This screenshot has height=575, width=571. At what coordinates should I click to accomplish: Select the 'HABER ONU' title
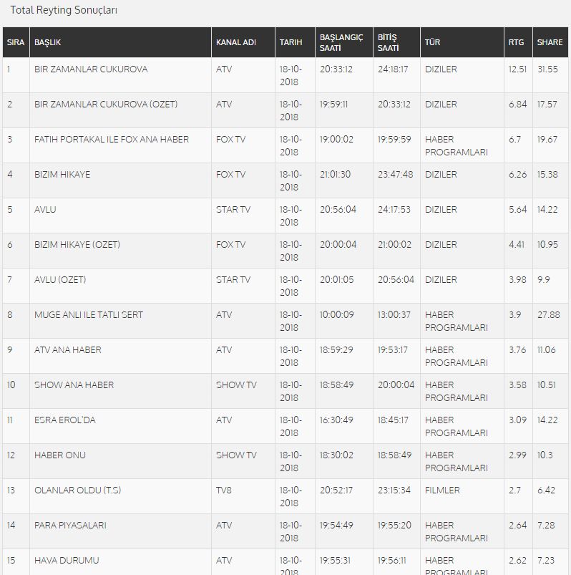click(60, 455)
